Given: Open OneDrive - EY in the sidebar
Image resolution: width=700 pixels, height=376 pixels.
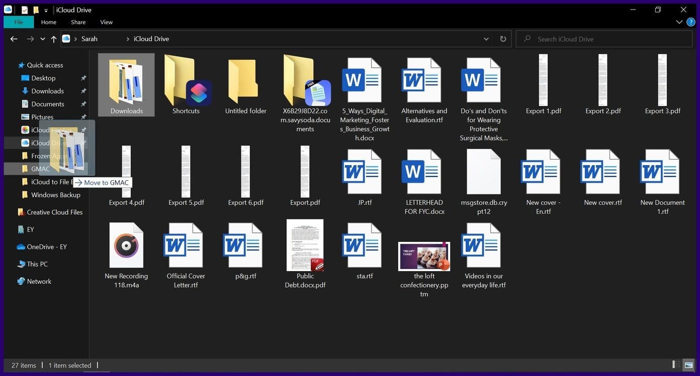Looking at the screenshot, I should (42, 247).
